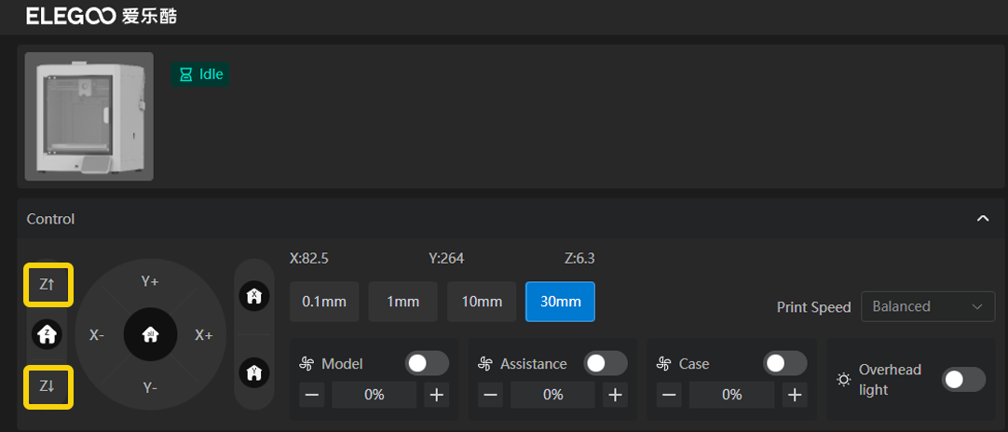Turn on the Case fan toggle
The width and height of the screenshot is (1008, 432).
(x=784, y=363)
